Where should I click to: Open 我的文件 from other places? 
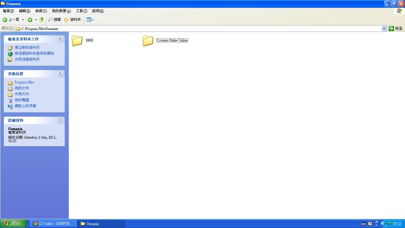22,88
